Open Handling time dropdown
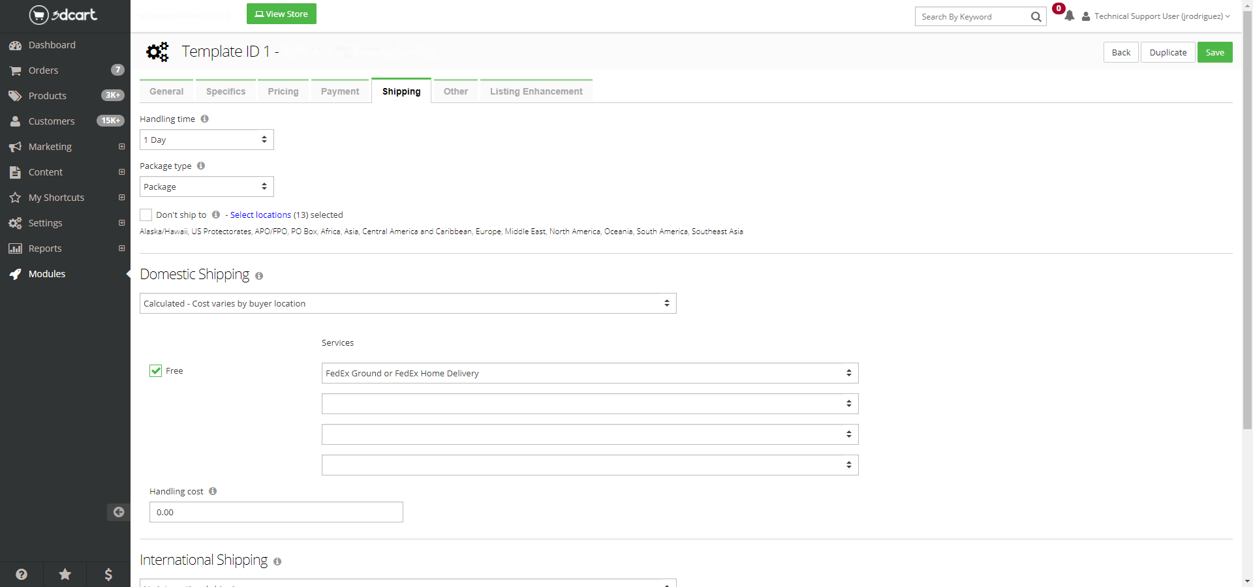 point(206,140)
